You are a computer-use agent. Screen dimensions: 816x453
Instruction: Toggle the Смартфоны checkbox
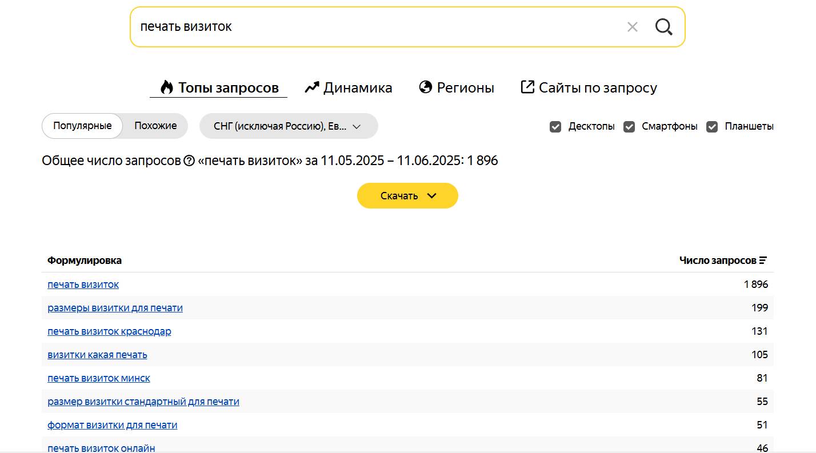tap(629, 127)
